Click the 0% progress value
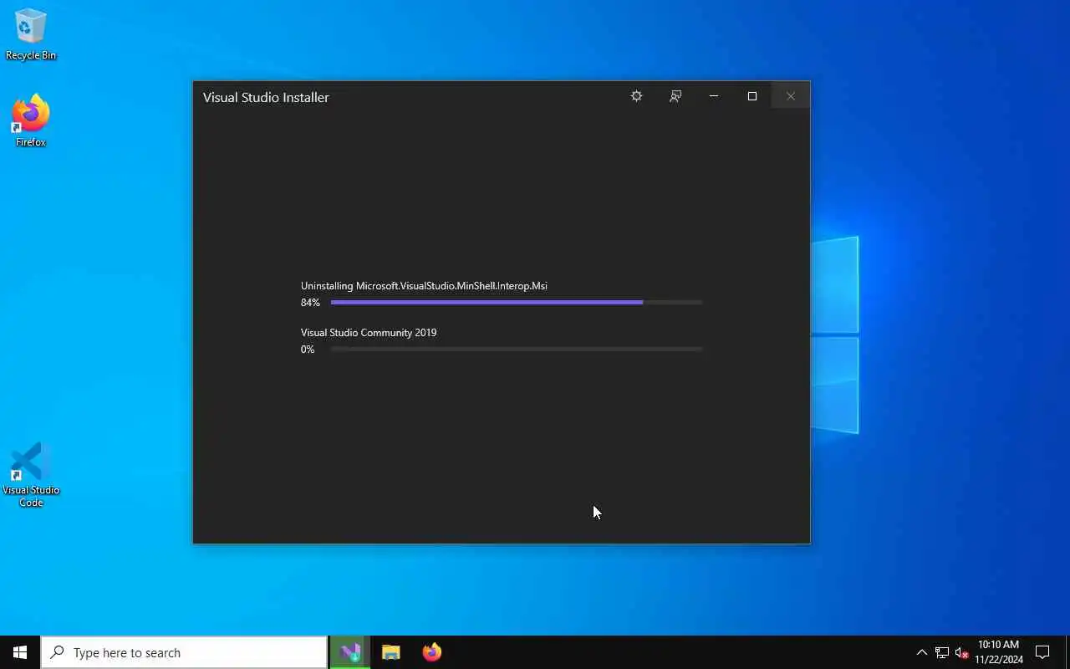The width and height of the screenshot is (1070, 669). [x=308, y=350]
